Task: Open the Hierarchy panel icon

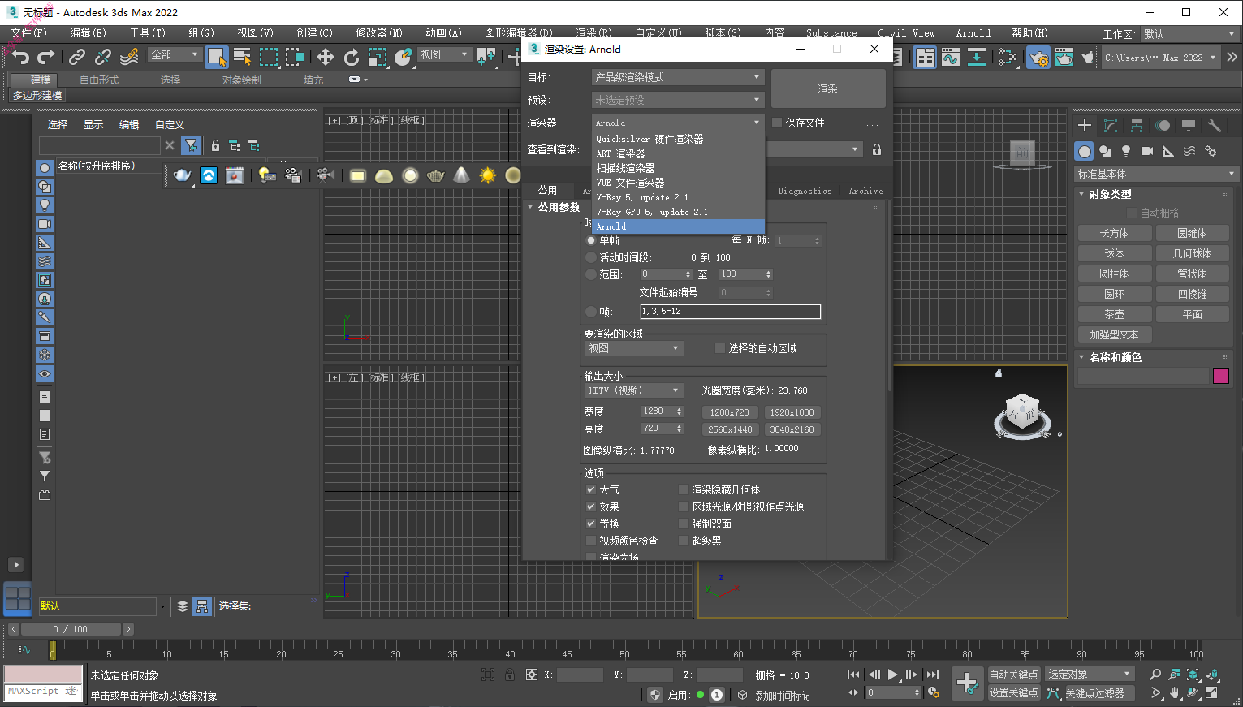Action: (x=1137, y=125)
